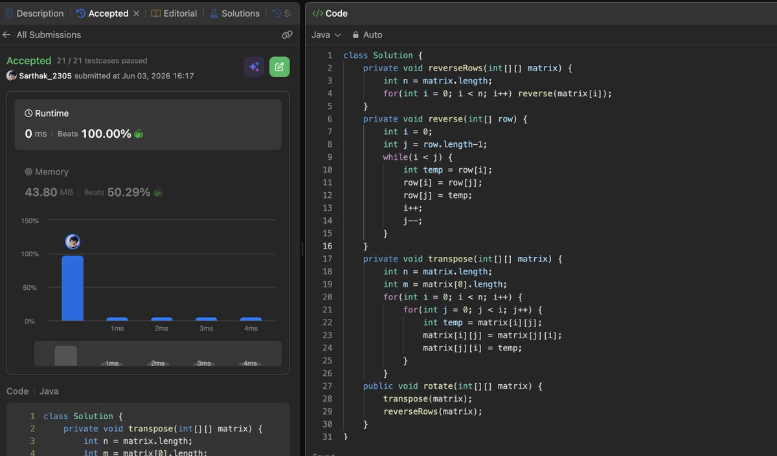Click the "100.00%" runtime beats value

(x=106, y=134)
